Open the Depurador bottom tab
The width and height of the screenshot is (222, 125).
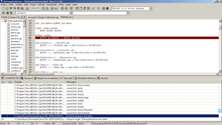coord(66,78)
